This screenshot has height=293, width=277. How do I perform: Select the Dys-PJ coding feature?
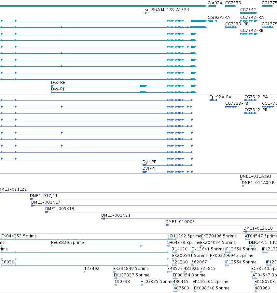[x=168, y=171]
